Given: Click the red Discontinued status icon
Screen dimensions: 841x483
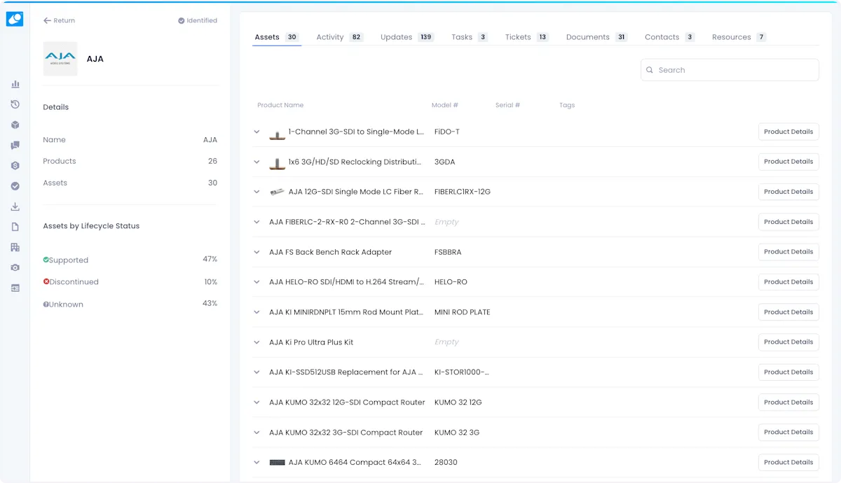Looking at the screenshot, I should point(46,281).
